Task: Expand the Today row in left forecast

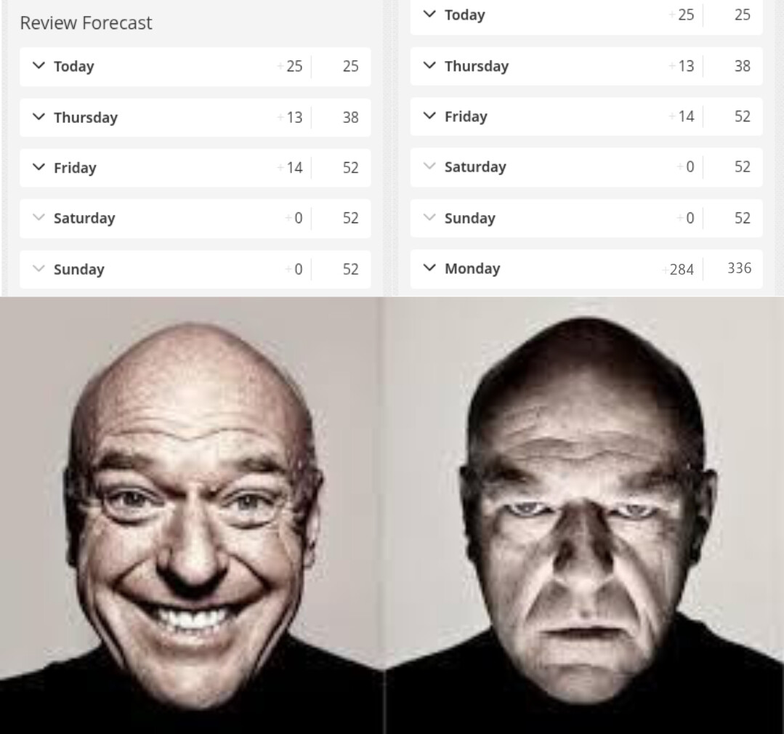Action: [195, 67]
